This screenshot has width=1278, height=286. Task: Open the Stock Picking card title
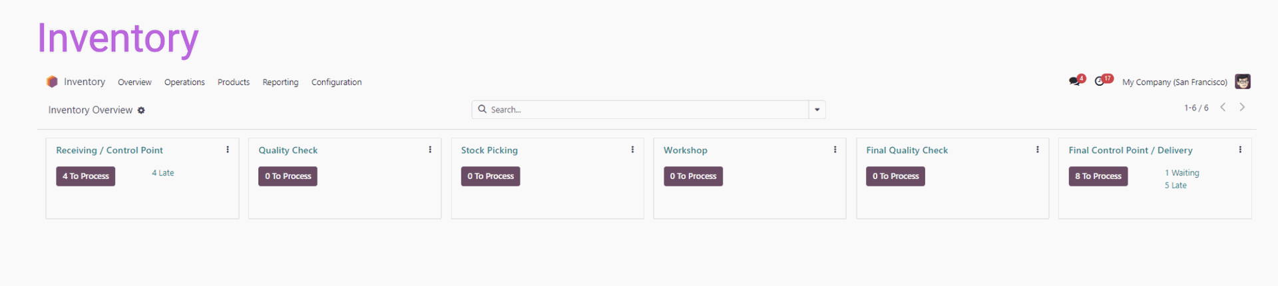point(489,150)
